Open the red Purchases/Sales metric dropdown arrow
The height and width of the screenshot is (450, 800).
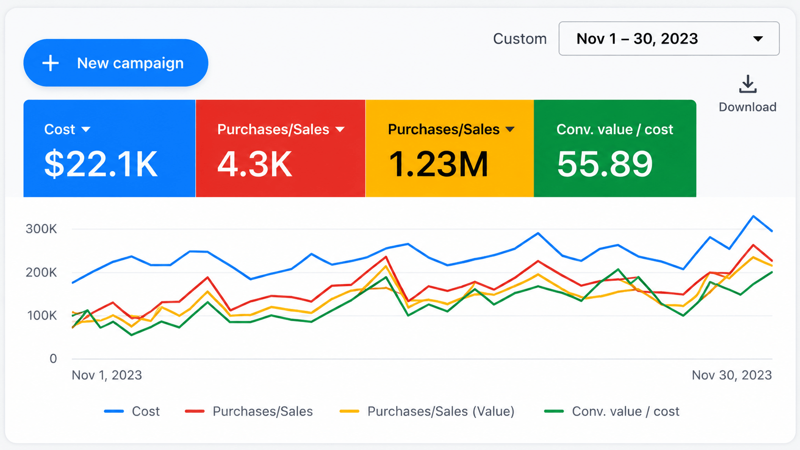coord(340,129)
